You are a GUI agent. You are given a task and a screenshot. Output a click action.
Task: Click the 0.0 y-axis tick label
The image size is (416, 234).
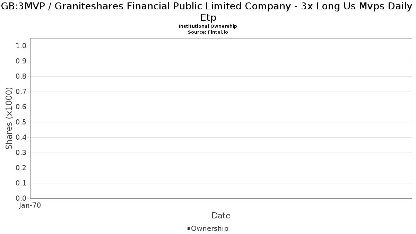(x=21, y=198)
